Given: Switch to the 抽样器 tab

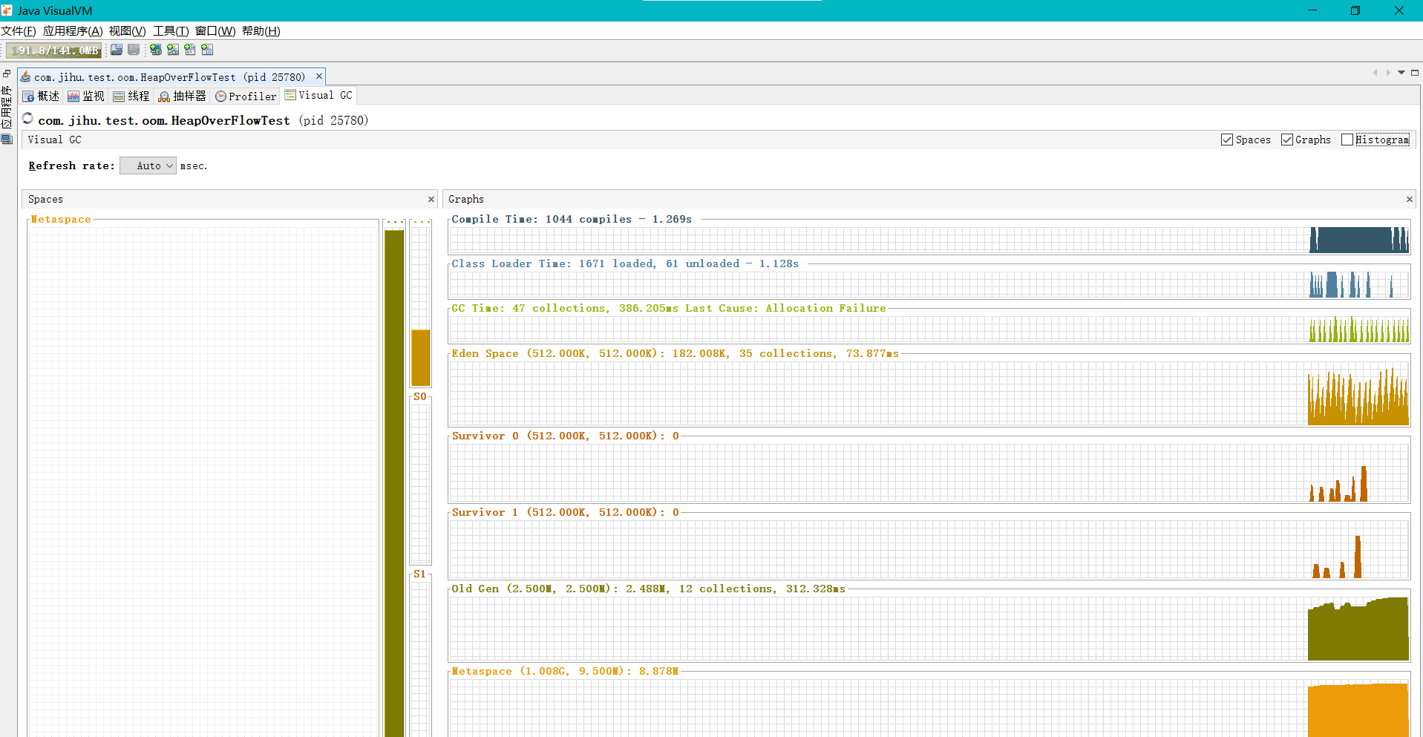Looking at the screenshot, I should coord(182,96).
